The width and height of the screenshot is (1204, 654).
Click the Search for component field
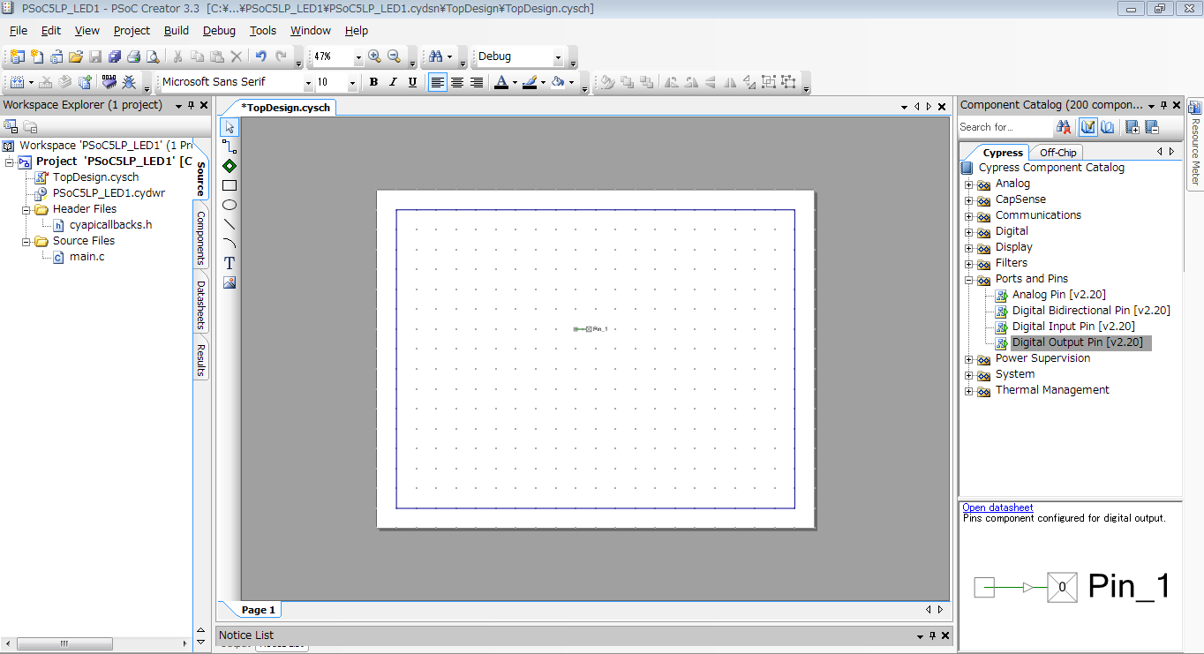point(1005,127)
